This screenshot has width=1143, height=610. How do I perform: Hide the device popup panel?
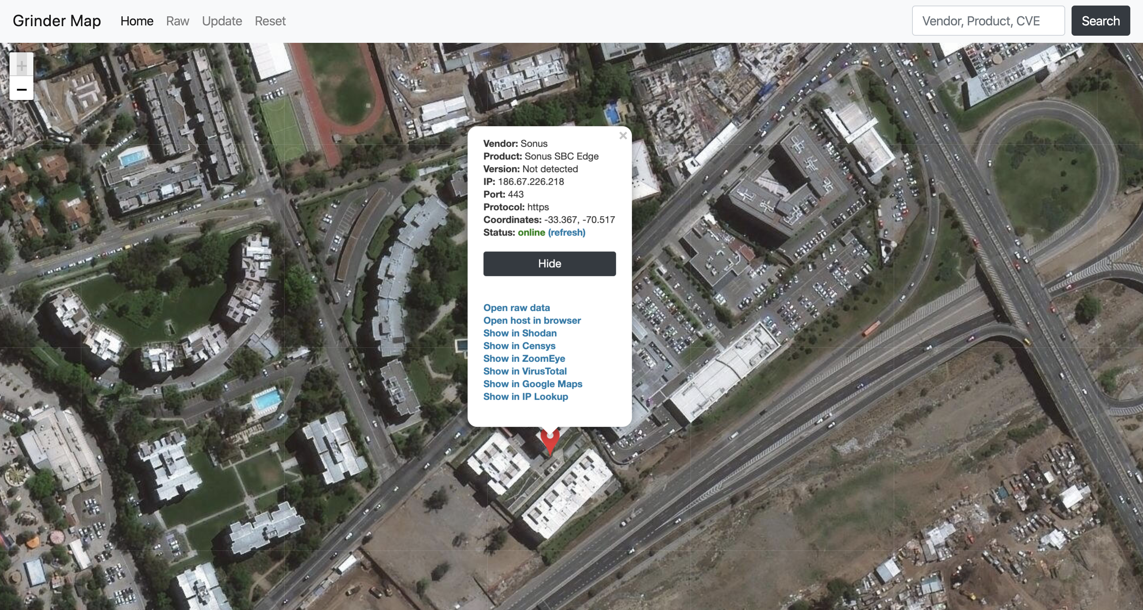tap(549, 264)
